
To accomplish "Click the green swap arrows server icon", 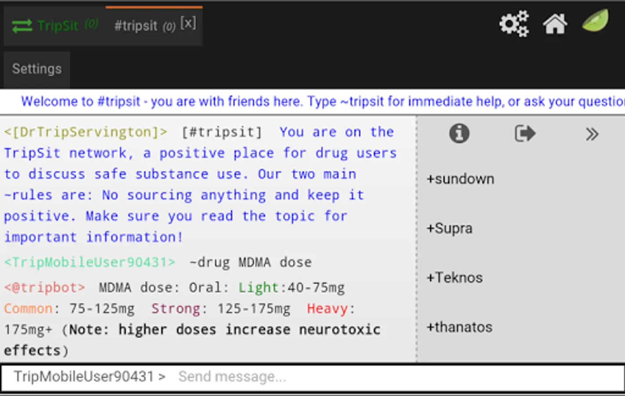I will pyautogui.click(x=22, y=26).
